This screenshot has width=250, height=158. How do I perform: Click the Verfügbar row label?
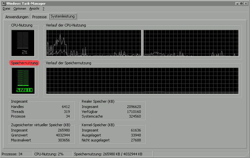click(90, 112)
